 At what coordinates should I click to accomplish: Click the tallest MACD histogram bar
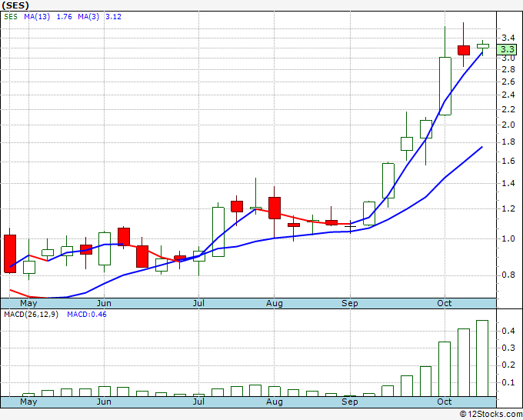tap(482, 358)
